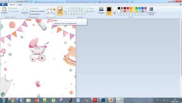Expand the shapes gallery more arrow

85,14
